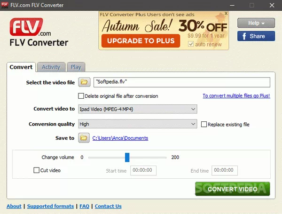
Task: Open Convert video to format dropdown
Action: pos(138,109)
